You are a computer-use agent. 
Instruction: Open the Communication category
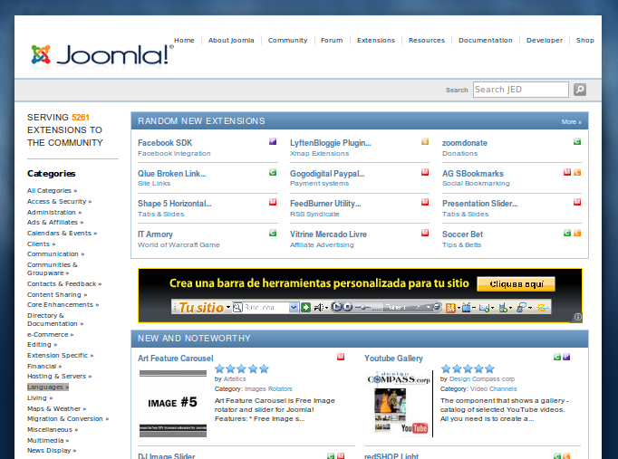pyautogui.click(x=55, y=253)
